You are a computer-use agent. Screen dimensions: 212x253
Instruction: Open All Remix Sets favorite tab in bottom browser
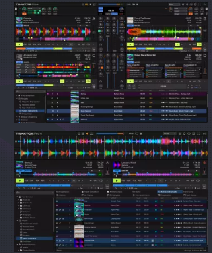click(x=115, y=192)
